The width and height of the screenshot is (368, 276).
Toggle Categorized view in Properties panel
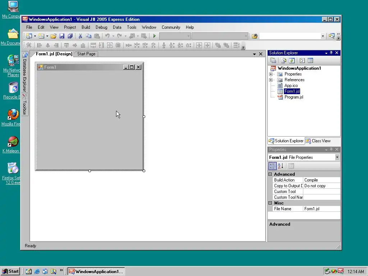click(x=272, y=166)
